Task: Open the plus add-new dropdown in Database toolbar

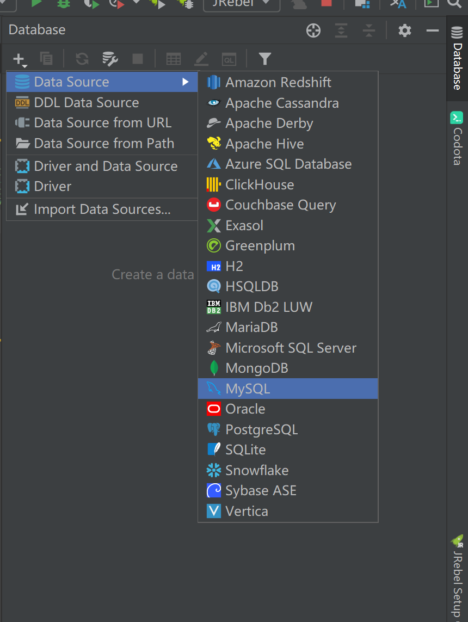Action: coord(20,59)
